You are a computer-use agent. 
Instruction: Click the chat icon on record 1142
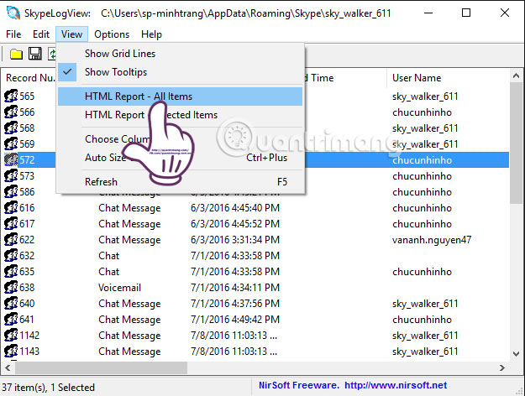tap(11, 335)
